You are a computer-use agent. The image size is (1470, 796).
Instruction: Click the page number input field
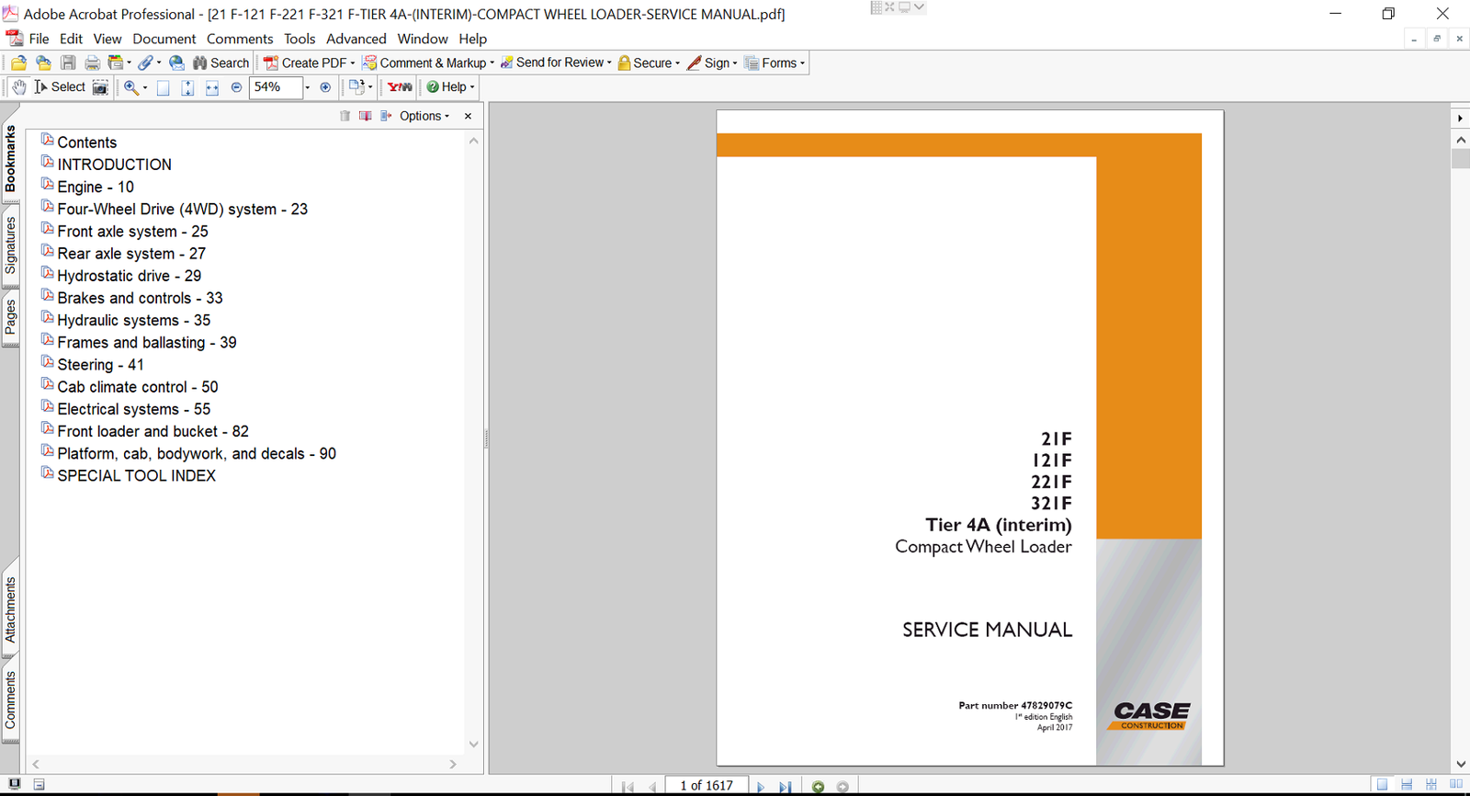706,786
